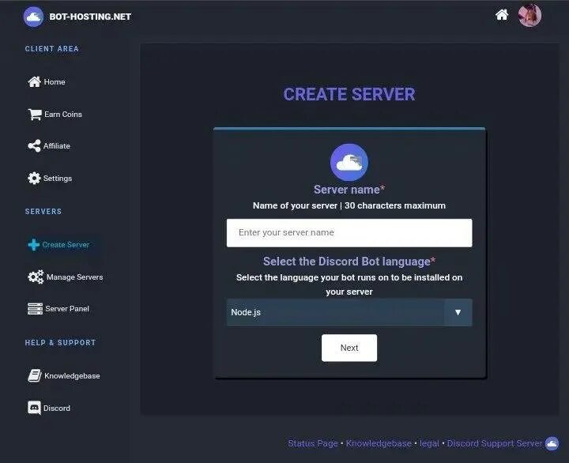Viewport: 569px width, 463px height.
Task: Click the Create Server plus icon
Action: (x=34, y=245)
